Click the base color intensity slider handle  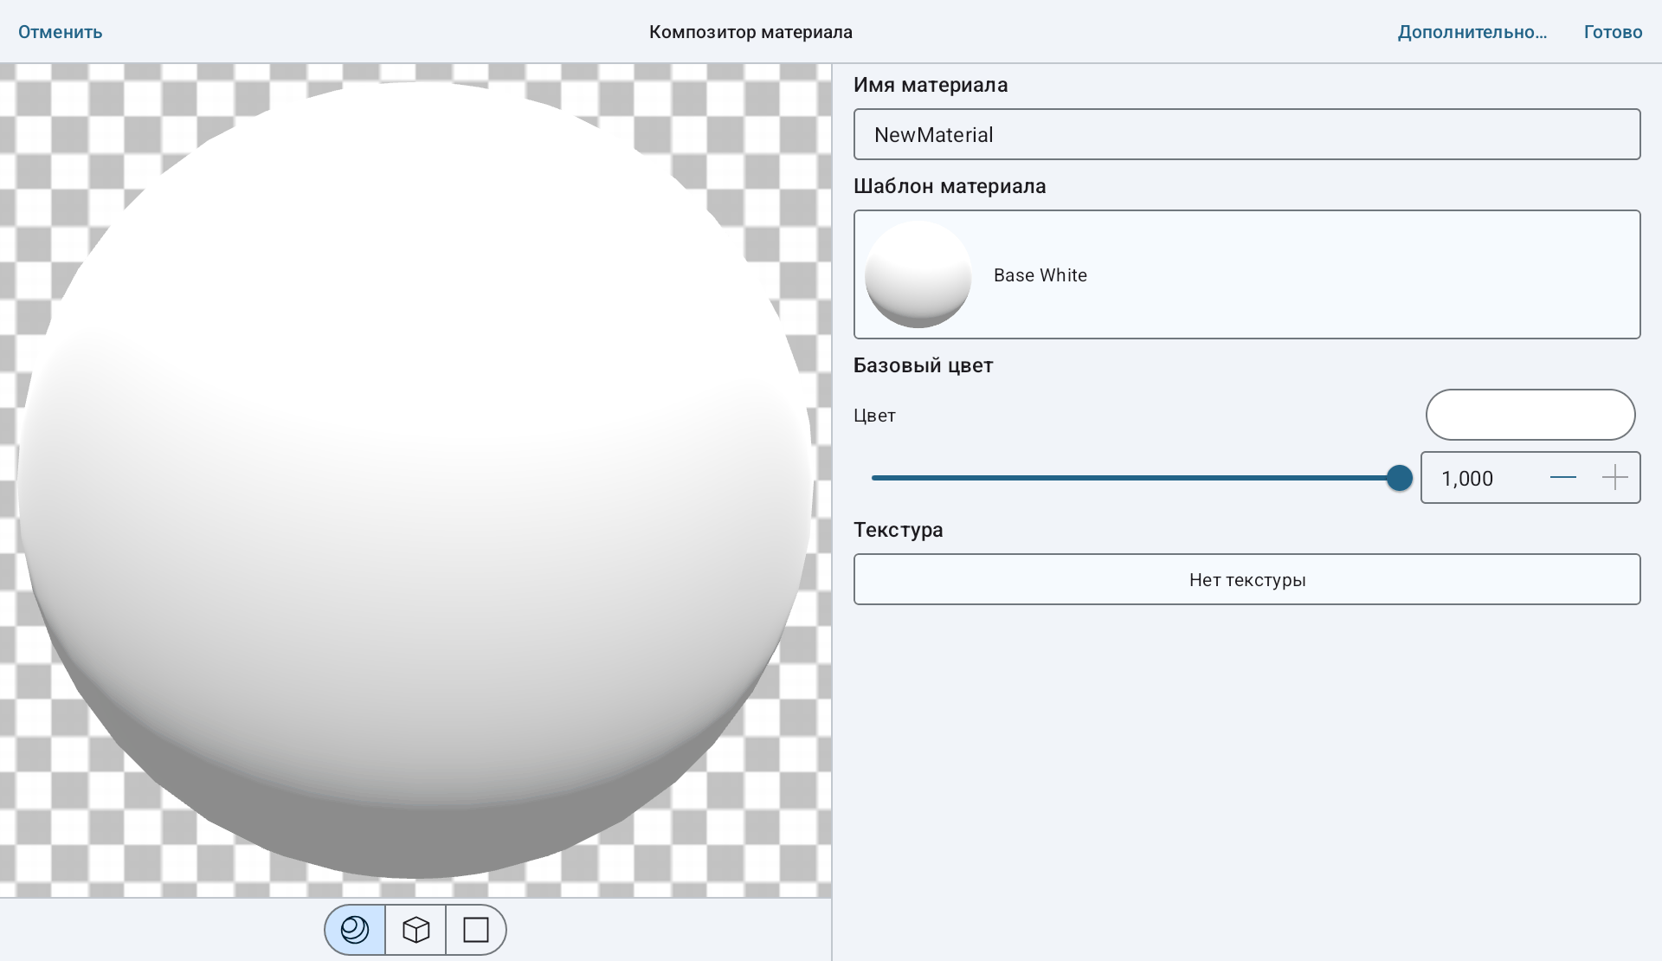tap(1399, 478)
